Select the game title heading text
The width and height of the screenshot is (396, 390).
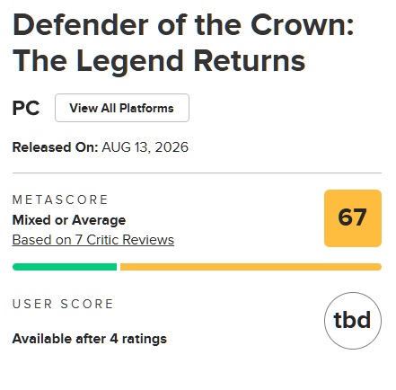(x=183, y=42)
